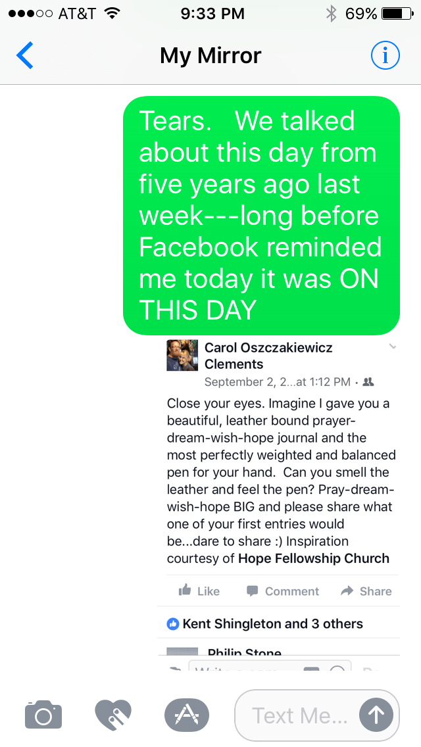This screenshot has height=747, width=421.
Task: Tap the green 'Tears' message bubble
Action: (x=262, y=215)
